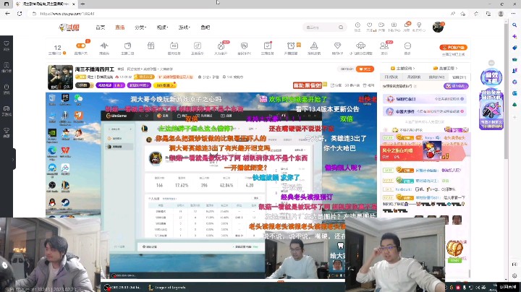This screenshot has width=521, height=292.
Task: Click the browser address bar
Action: tap(240, 14)
